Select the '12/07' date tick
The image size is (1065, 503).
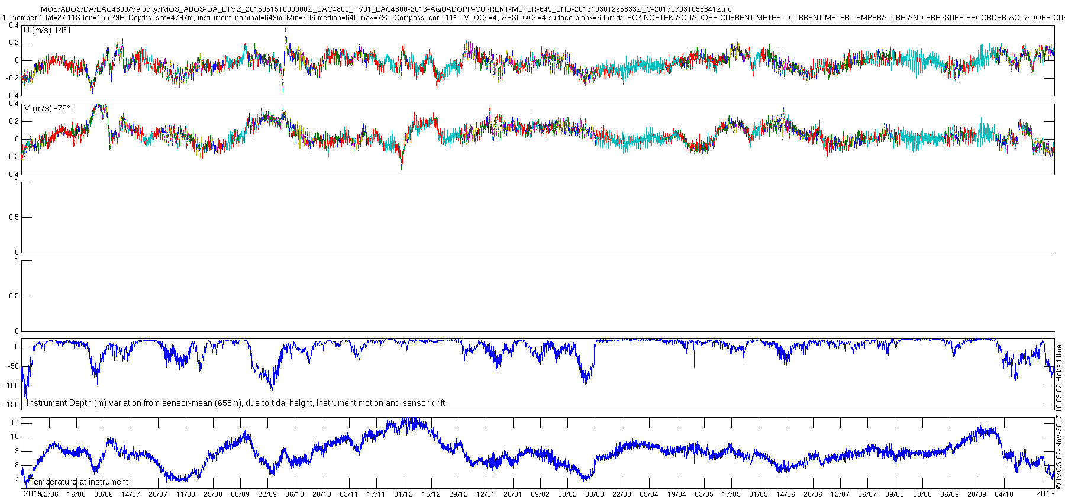(x=840, y=495)
